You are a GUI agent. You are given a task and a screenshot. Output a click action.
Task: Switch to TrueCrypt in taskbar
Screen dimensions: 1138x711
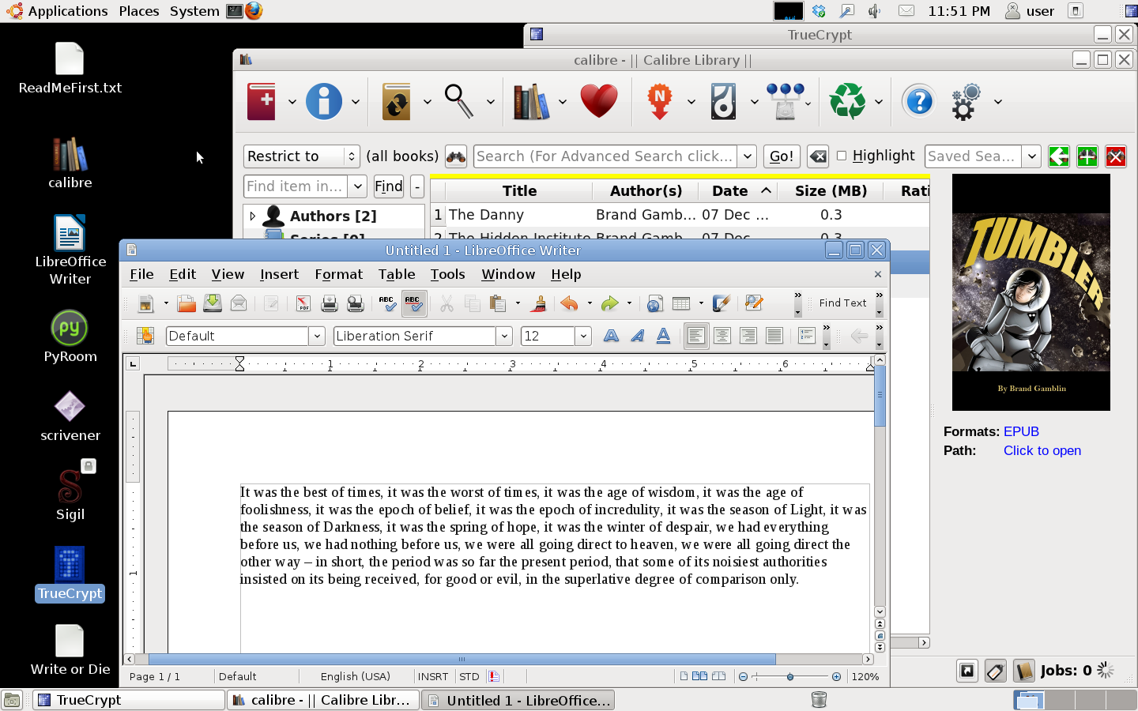coord(130,700)
